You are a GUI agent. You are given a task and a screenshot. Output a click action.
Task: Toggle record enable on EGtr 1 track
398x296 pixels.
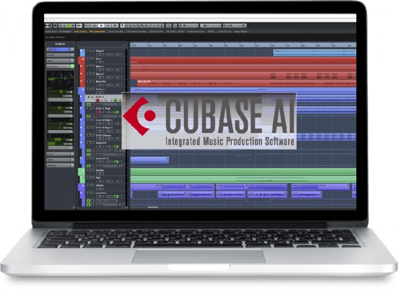(x=98, y=101)
